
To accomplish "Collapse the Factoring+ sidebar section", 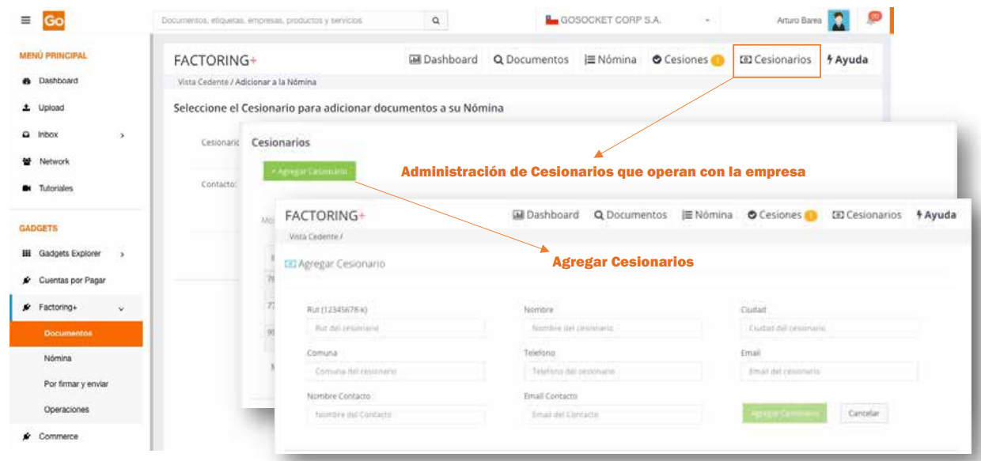I will pyautogui.click(x=121, y=308).
